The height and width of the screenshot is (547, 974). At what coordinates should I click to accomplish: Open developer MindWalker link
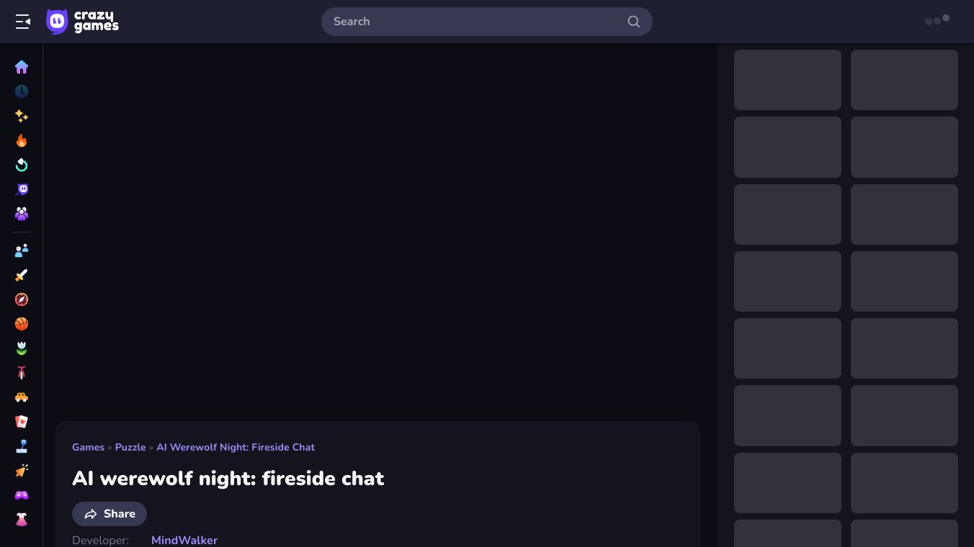184,540
